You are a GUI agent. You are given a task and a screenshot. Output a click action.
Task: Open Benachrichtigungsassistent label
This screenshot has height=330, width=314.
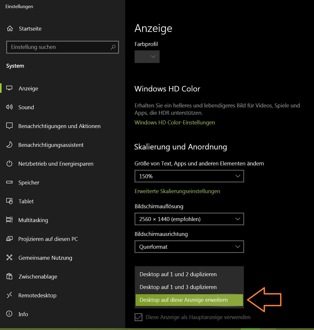pyautogui.click(x=51, y=145)
